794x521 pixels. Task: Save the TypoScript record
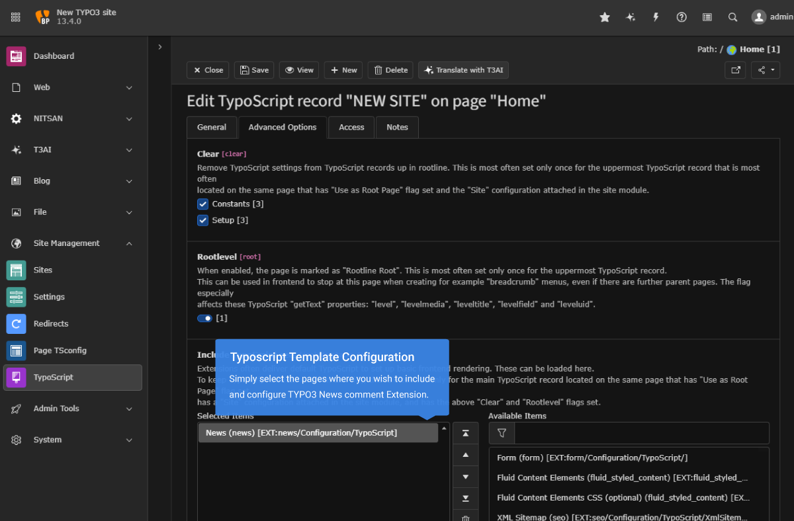coord(253,69)
